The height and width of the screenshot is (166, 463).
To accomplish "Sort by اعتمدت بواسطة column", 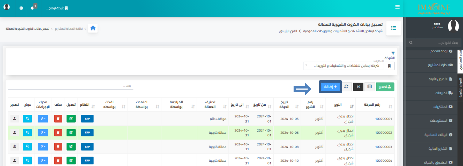I will 144,105.
